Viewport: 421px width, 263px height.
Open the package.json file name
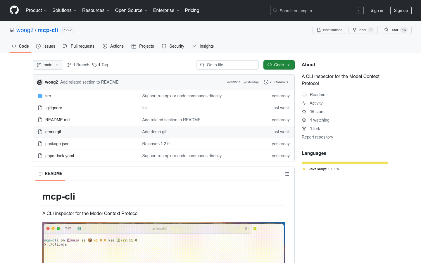tap(57, 144)
